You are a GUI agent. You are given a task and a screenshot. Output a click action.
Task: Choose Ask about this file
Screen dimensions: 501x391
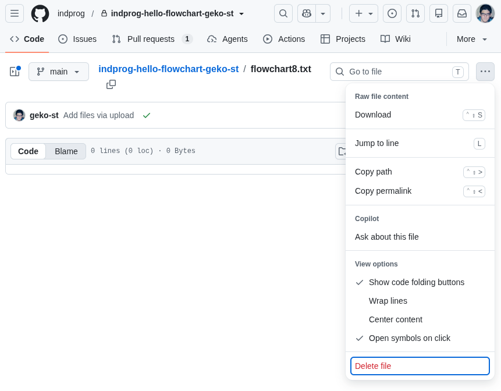click(x=420, y=237)
